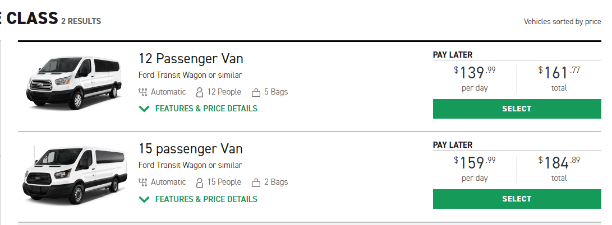612x225 pixels.
Task: Click the people icon beside 15 People
Action: coord(200,182)
